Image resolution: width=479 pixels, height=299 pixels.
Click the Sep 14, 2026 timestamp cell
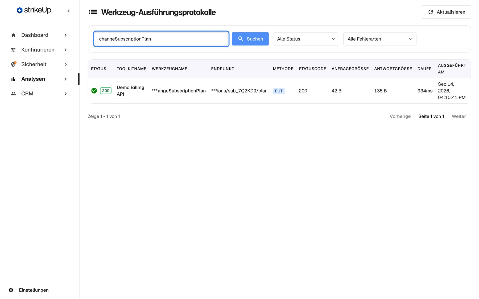click(x=452, y=91)
